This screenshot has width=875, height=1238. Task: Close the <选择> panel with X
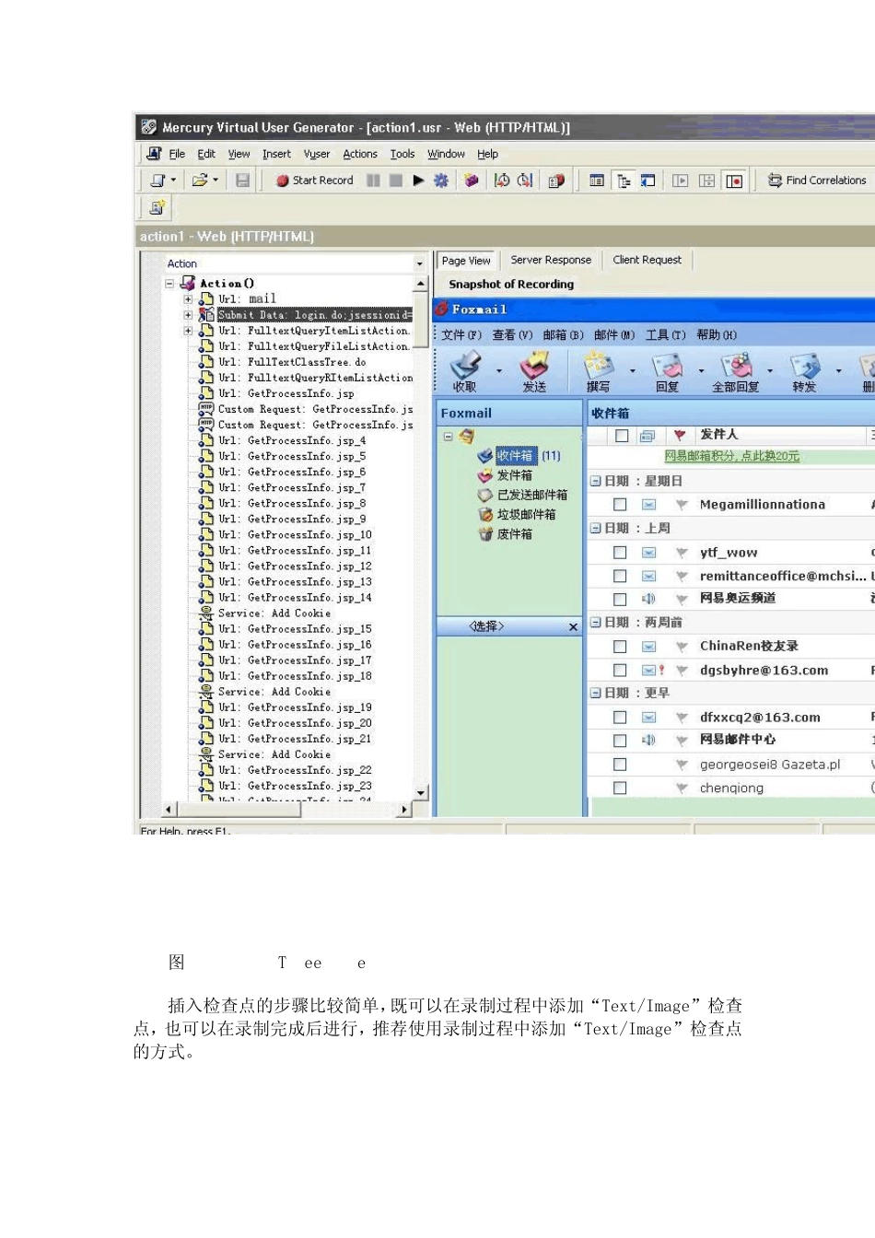click(573, 626)
